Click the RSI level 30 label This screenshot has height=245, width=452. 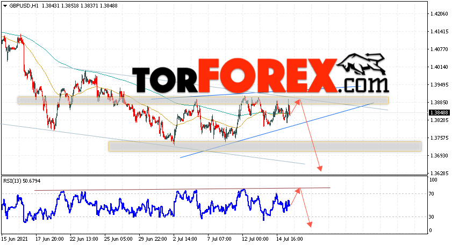pyautogui.click(x=432, y=217)
